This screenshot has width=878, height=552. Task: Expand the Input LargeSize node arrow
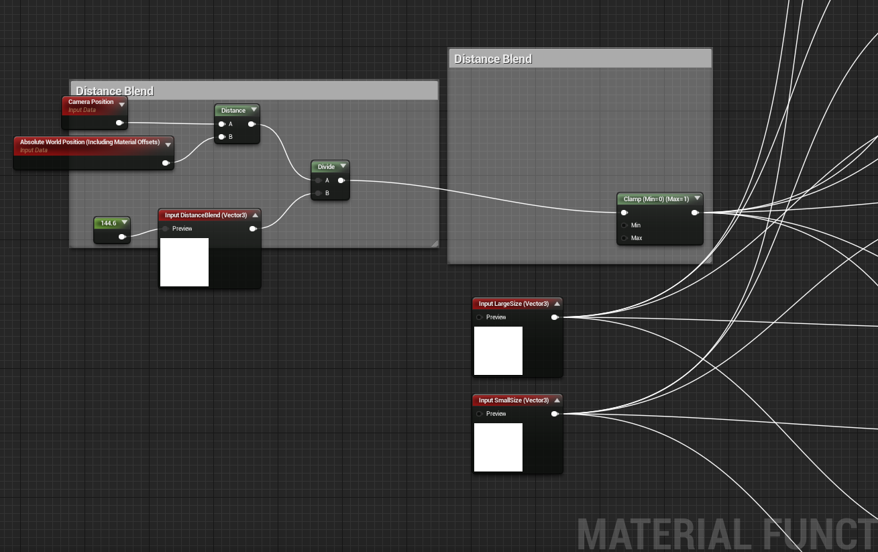pos(557,304)
